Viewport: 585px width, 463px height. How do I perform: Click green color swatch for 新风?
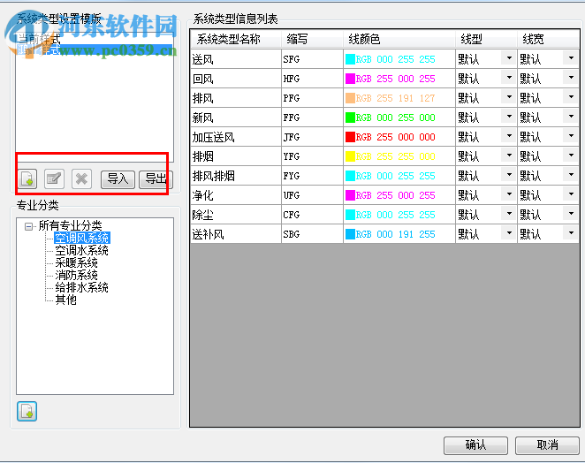click(350, 118)
